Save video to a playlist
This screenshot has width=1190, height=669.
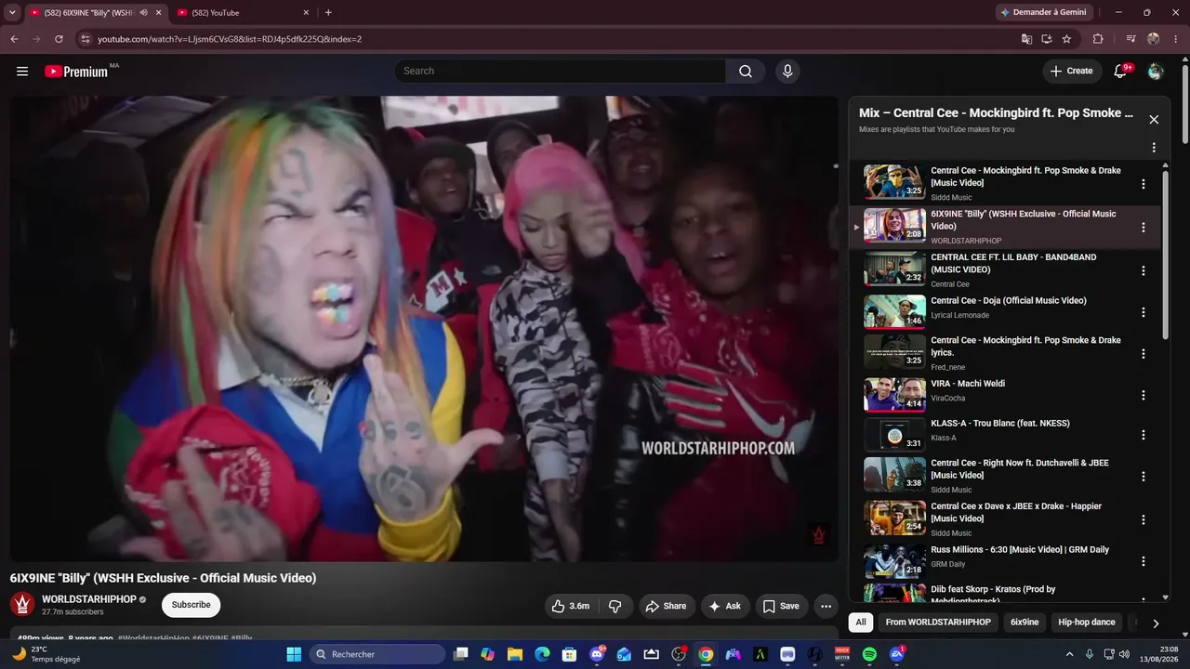click(x=781, y=606)
